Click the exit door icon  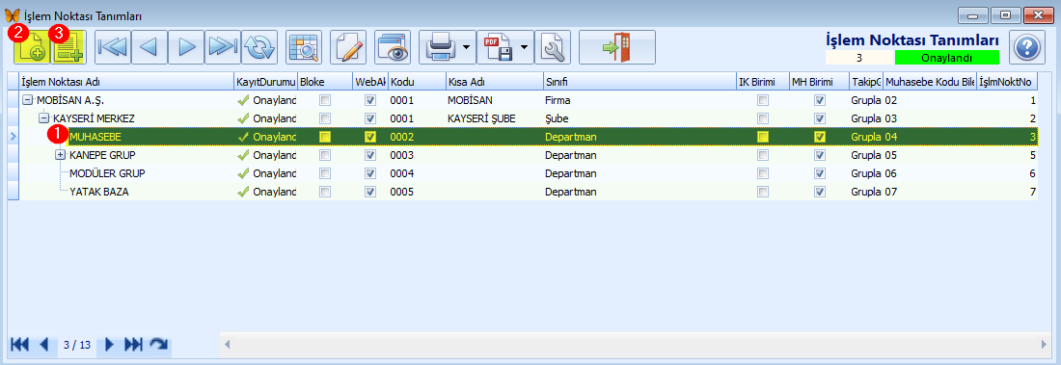pyautogui.click(x=616, y=46)
